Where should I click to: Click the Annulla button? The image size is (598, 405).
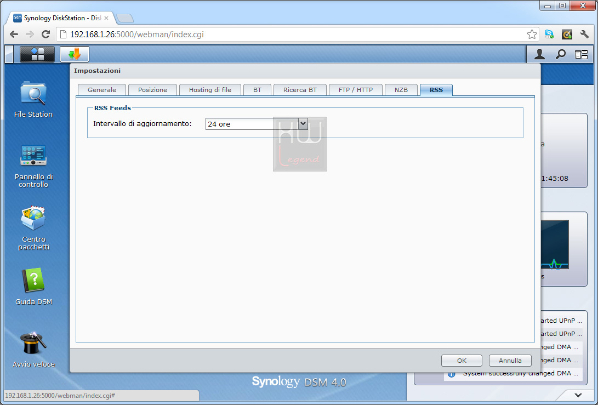[510, 361]
